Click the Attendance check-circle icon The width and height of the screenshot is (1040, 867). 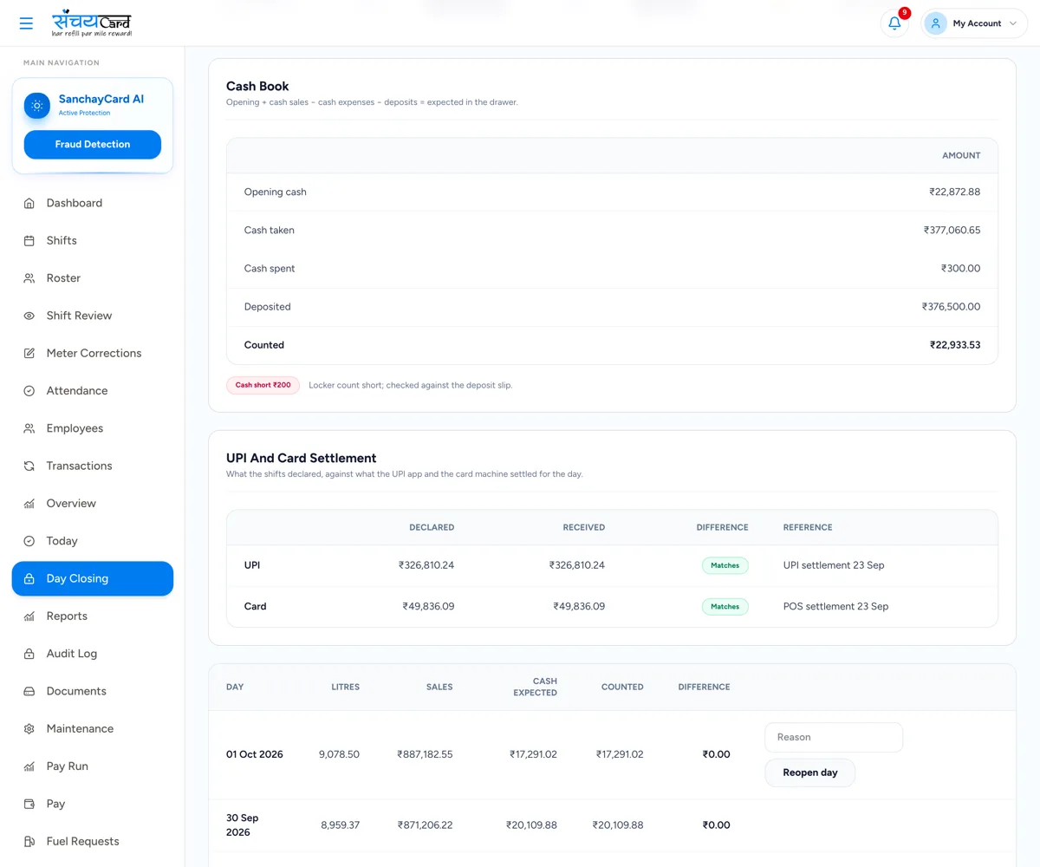point(29,391)
